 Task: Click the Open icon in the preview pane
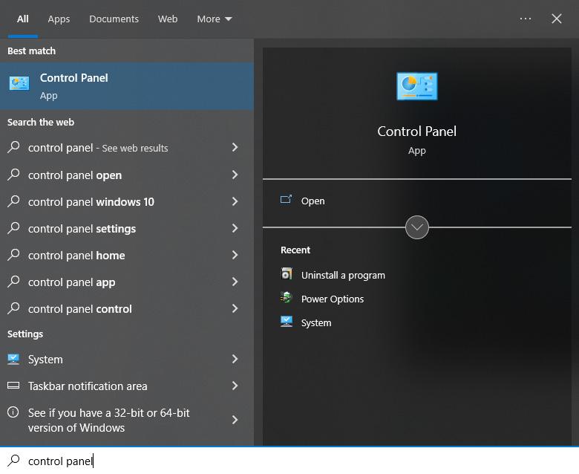click(287, 200)
